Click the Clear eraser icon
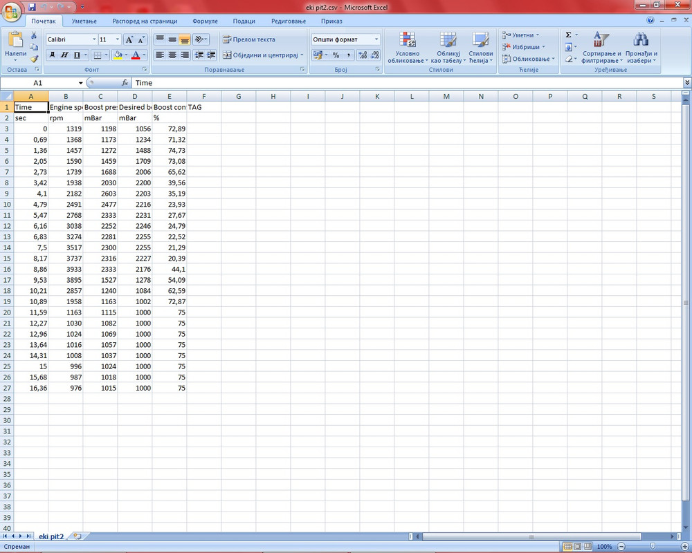Screen dimensions: 692x553 coord(568,59)
